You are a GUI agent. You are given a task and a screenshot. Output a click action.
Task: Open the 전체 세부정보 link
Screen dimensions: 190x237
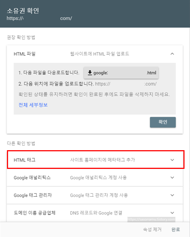[33, 105]
